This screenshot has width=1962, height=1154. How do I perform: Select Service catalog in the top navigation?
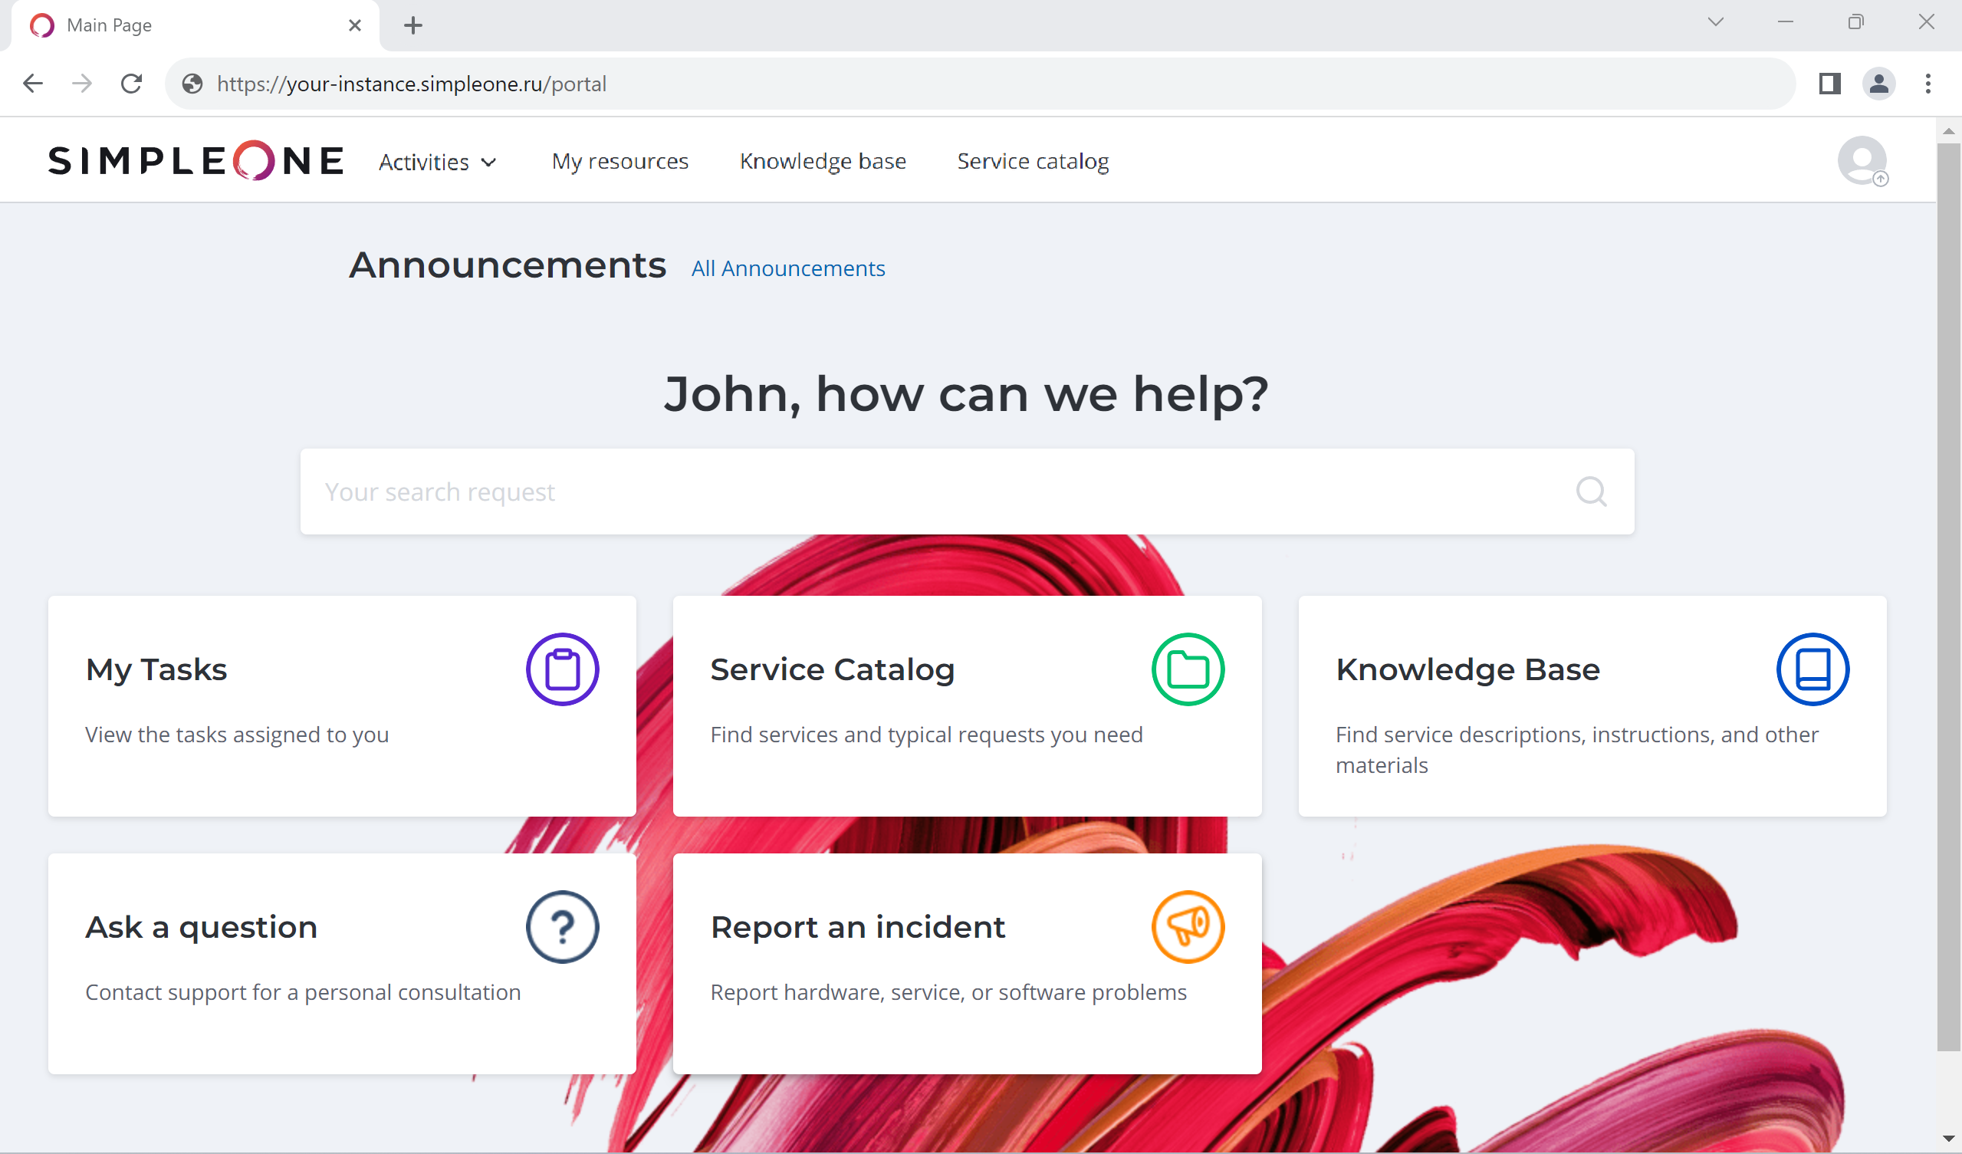(1033, 161)
